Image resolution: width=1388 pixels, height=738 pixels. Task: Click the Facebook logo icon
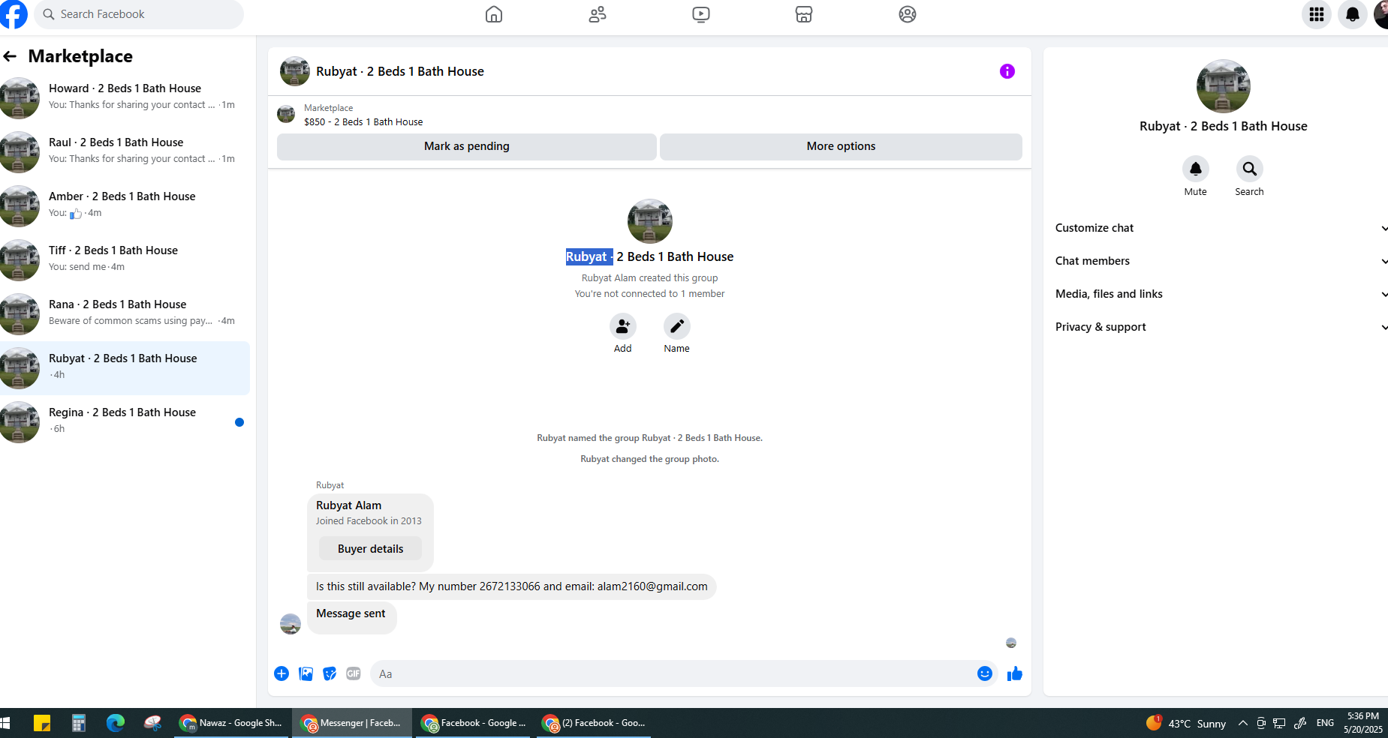pos(13,14)
